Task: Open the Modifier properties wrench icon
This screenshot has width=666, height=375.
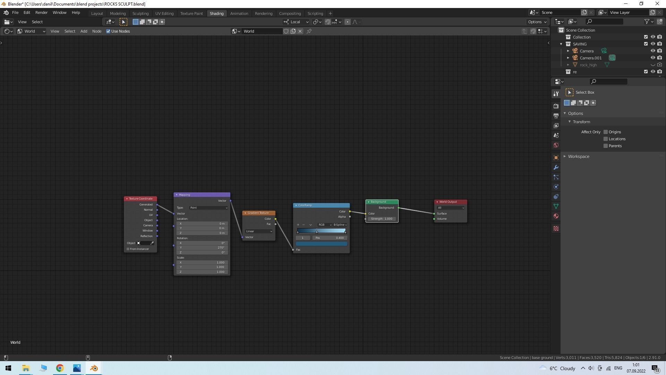Action: (556, 167)
